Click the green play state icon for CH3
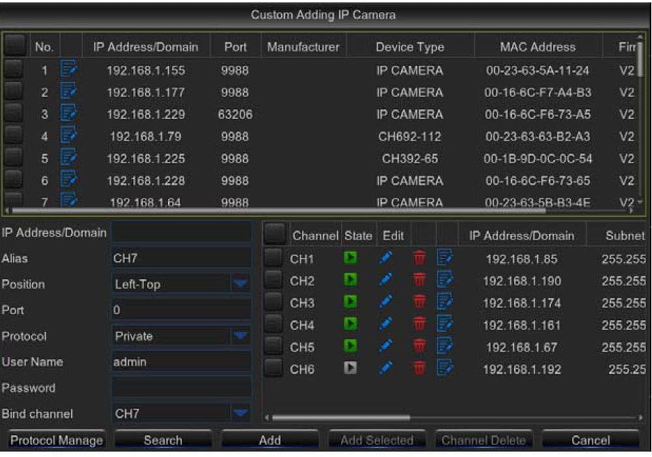The height and width of the screenshot is (457, 652). [350, 302]
